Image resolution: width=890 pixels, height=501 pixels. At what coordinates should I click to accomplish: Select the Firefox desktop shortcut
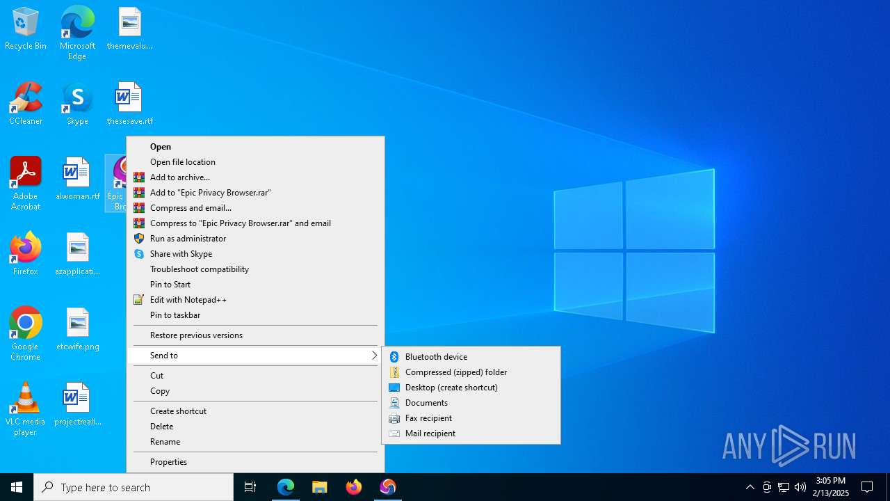(x=26, y=254)
